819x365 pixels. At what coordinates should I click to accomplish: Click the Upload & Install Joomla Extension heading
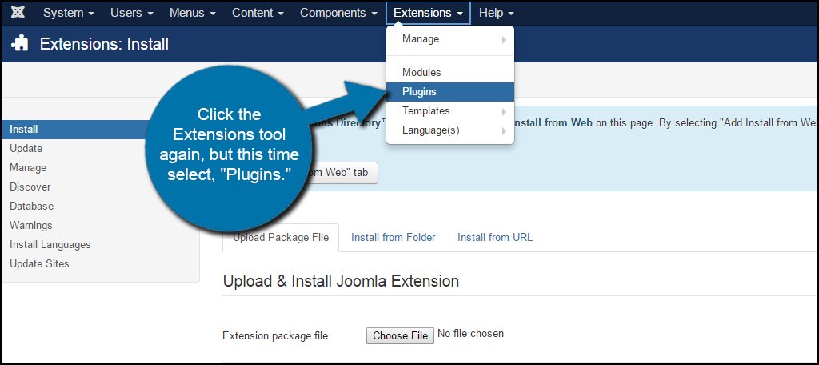coord(341,281)
